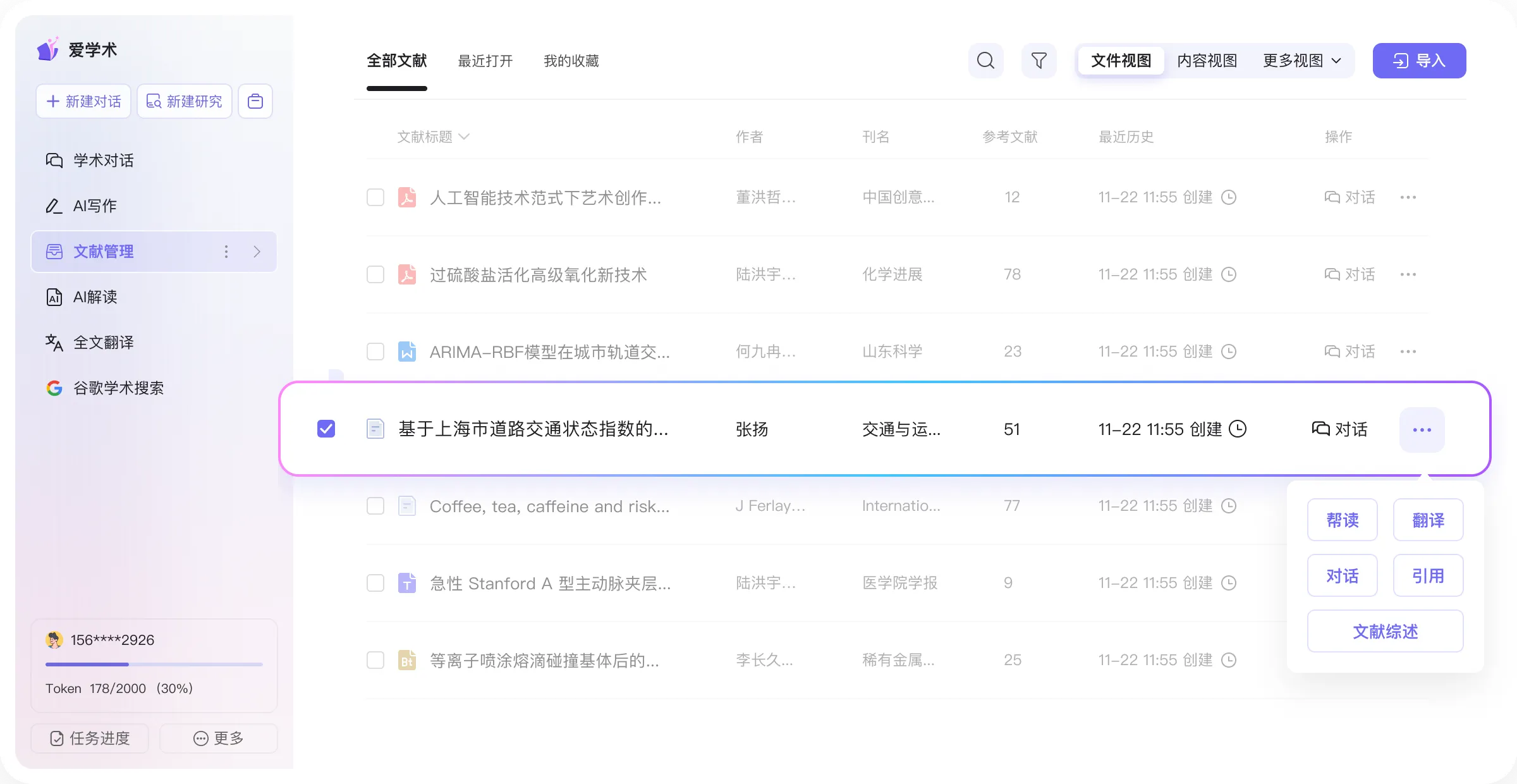Click the Token usage progress bar
Image resolution: width=1517 pixels, height=784 pixels.
pyautogui.click(x=154, y=665)
